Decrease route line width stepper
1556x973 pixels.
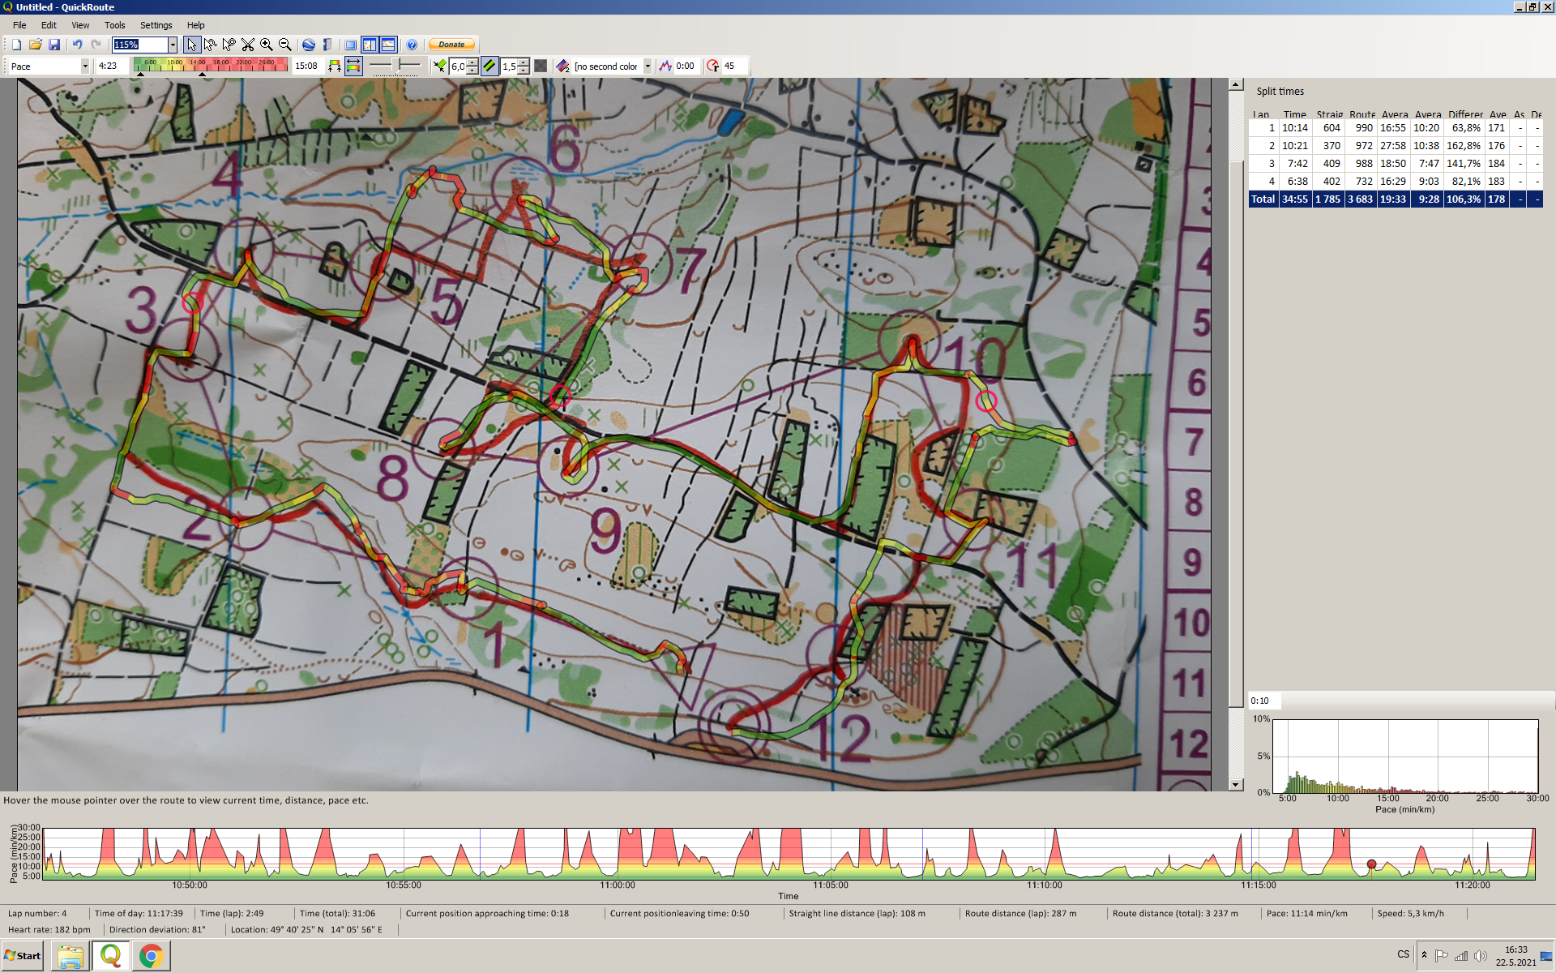[x=472, y=71]
